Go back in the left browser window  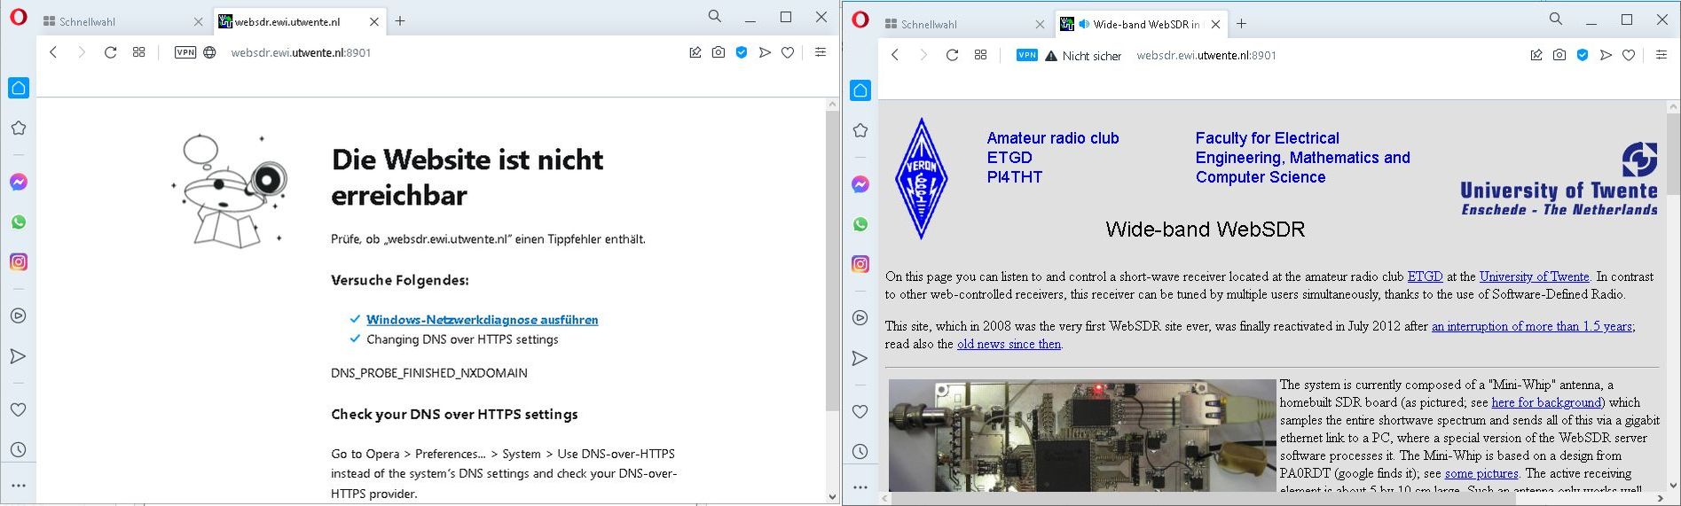coord(53,52)
